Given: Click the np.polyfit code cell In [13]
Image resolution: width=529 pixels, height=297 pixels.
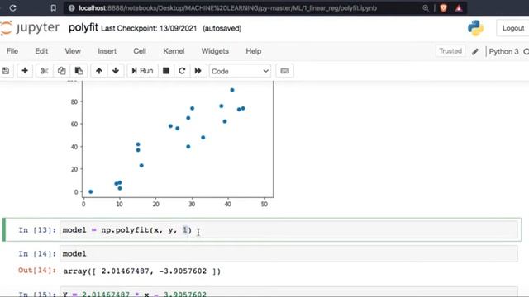Looking at the screenshot, I should [288, 230].
